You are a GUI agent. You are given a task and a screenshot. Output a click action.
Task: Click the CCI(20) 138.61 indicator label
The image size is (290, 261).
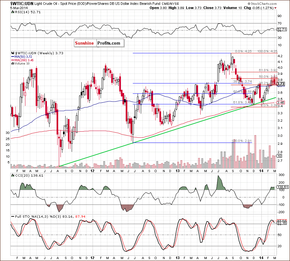(29, 175)
